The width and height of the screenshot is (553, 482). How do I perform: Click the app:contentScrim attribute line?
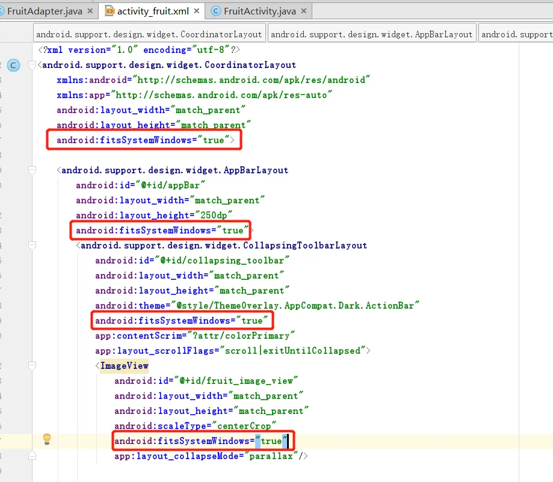point(195,335)
